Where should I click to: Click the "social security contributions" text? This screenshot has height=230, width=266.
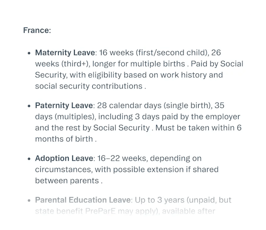89,86
